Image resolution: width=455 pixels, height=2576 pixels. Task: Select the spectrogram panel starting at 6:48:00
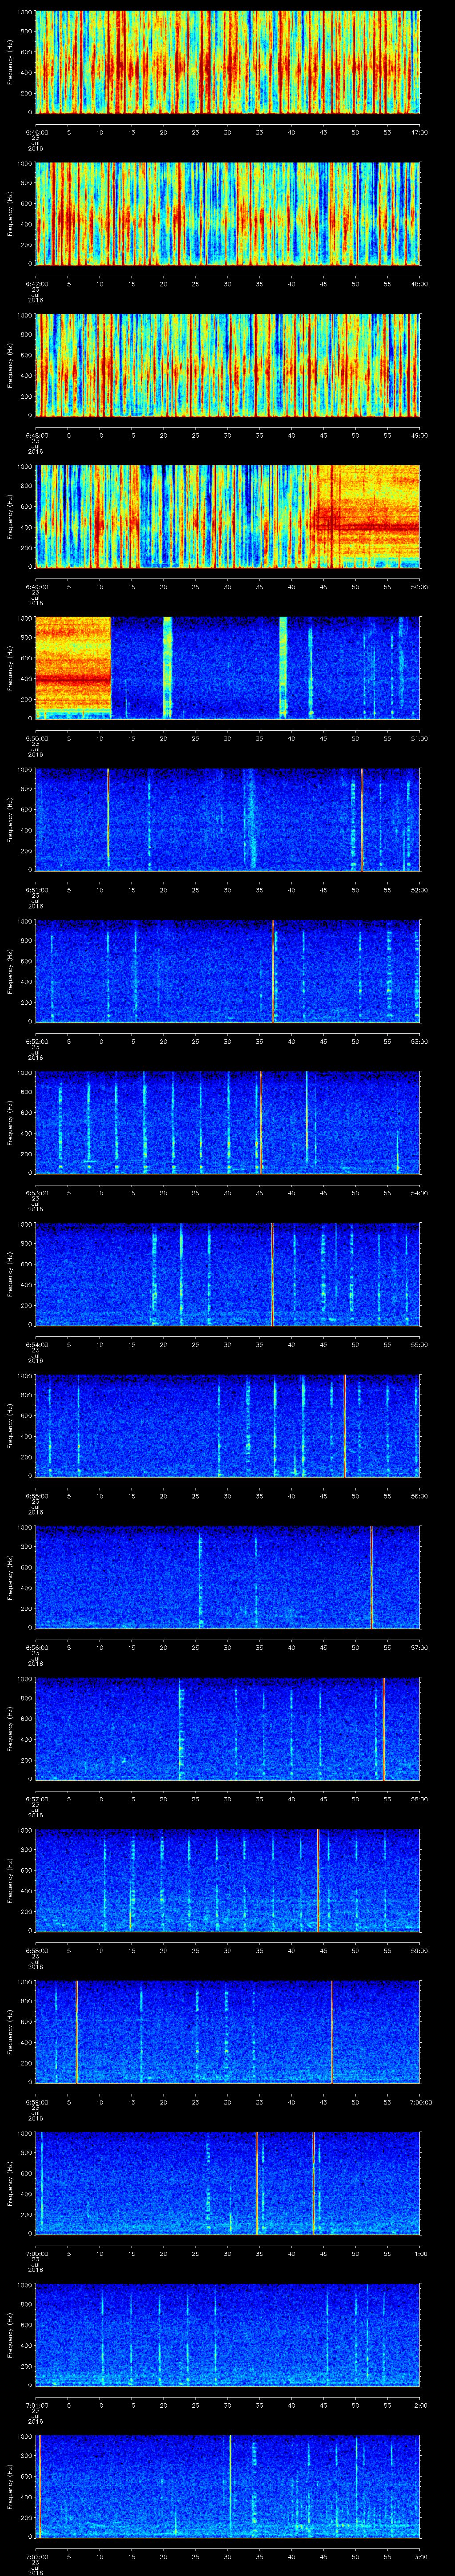click(228, 365)
